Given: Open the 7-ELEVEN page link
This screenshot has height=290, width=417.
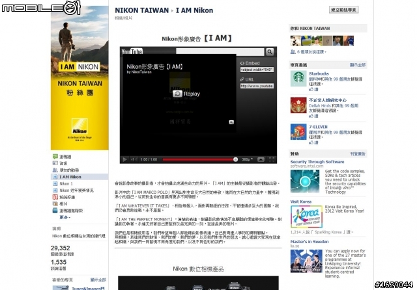Looking at the screenshot, I should pos(318,127).
